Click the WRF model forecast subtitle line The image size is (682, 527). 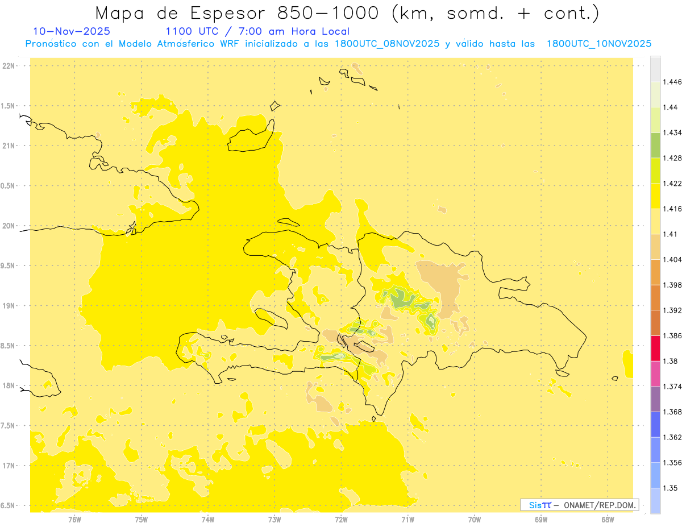(338, 44)
